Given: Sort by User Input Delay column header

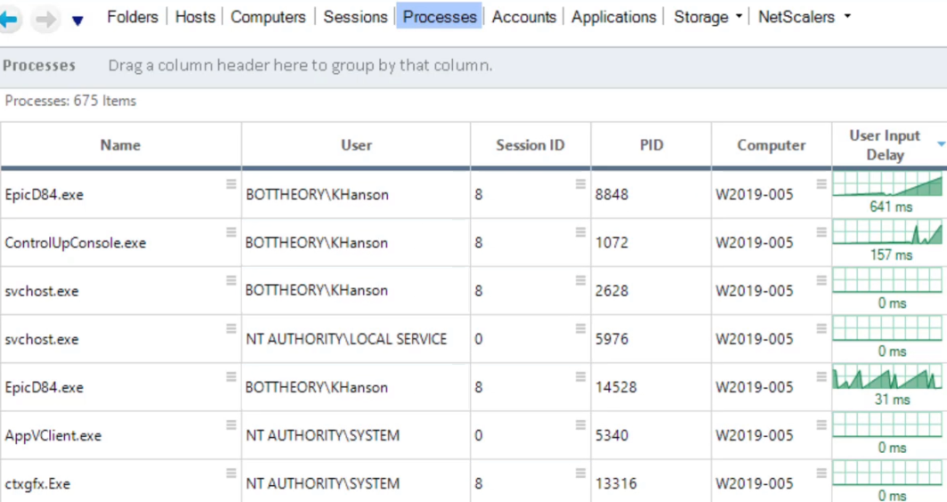Looking at the screenshot, I should (884, 145).
